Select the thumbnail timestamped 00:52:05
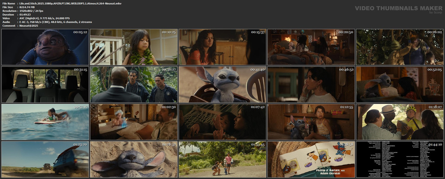 (400, 84)
